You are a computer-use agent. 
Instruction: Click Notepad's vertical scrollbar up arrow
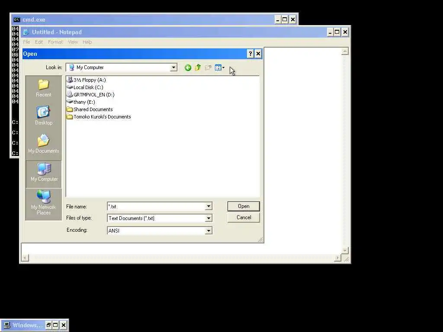tap(345, 51)
